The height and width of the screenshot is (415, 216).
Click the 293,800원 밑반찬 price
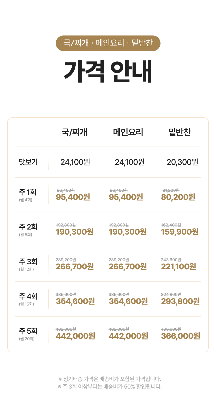click(180, 301)
